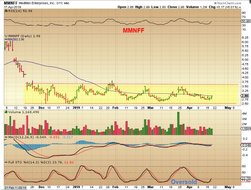Click the Volume 1,168,490 label
Viewport: 251px width, 190px height.
[24, 112]
